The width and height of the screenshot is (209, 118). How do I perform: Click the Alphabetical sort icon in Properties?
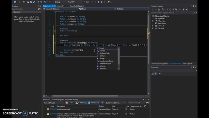pos(156,74)
